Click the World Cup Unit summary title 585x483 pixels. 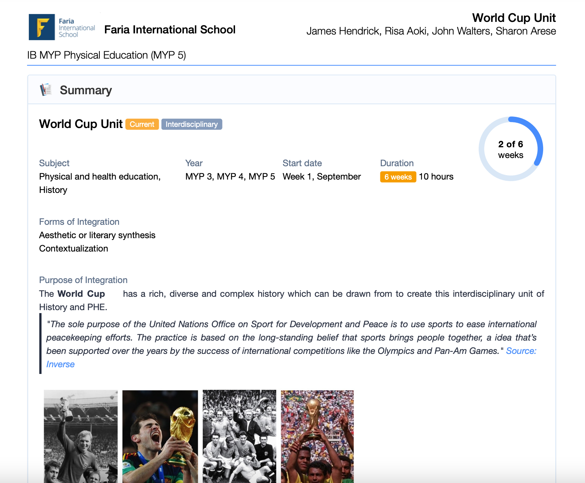click(81, 124)
